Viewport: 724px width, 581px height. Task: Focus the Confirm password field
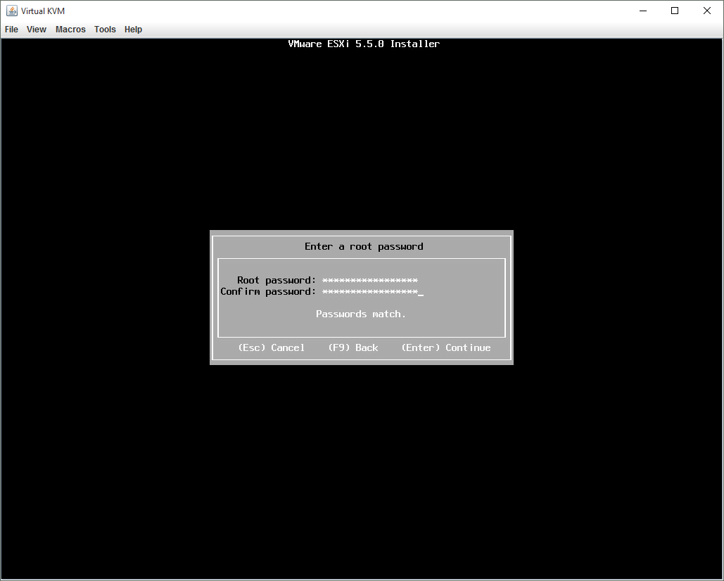pyautogui.click(x=370, y=292)
